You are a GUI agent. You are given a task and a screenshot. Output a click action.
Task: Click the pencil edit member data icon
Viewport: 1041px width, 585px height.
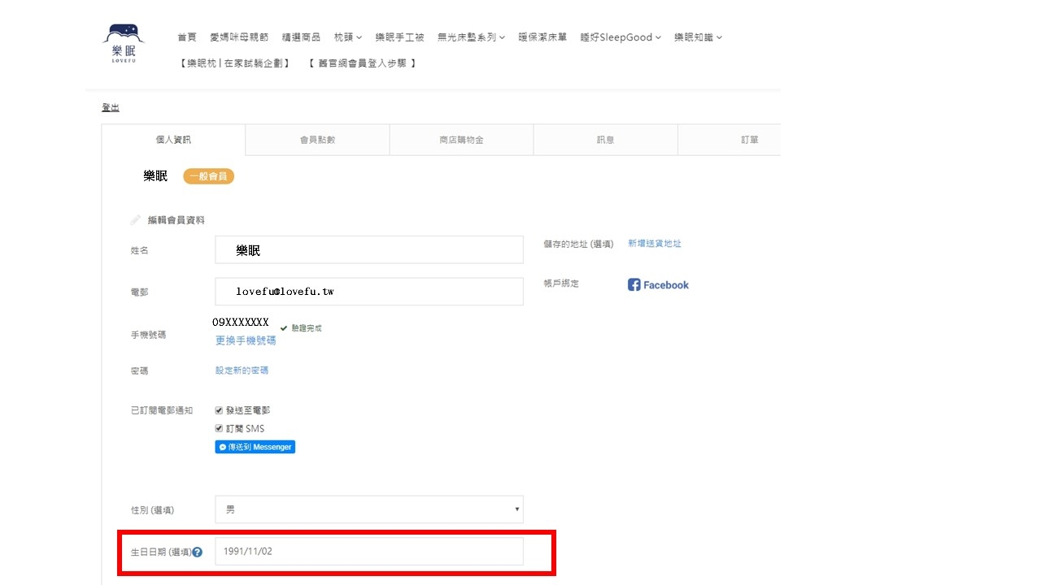pyautogui.click(x=136, y=220)
